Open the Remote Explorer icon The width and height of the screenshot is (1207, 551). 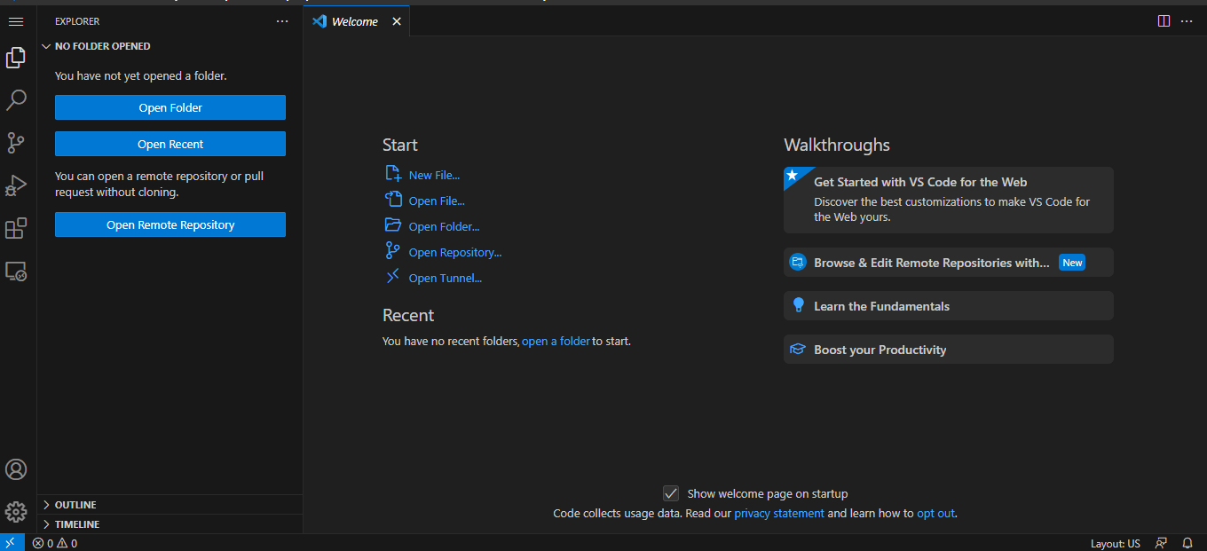point(16,271)
